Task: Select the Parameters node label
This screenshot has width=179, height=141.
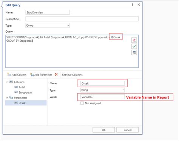Action: click(x=20, y=98)
